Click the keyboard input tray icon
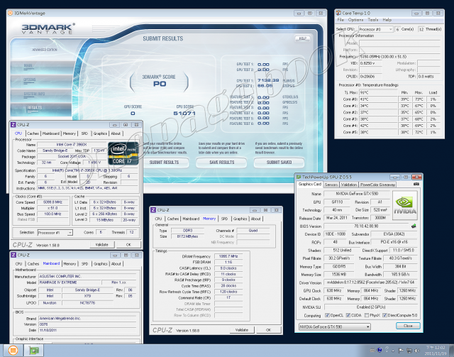This screenshot has height=357, width=454. 372,351
